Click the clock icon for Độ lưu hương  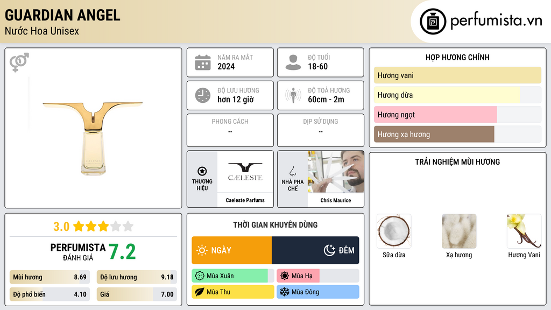[203, 95]
